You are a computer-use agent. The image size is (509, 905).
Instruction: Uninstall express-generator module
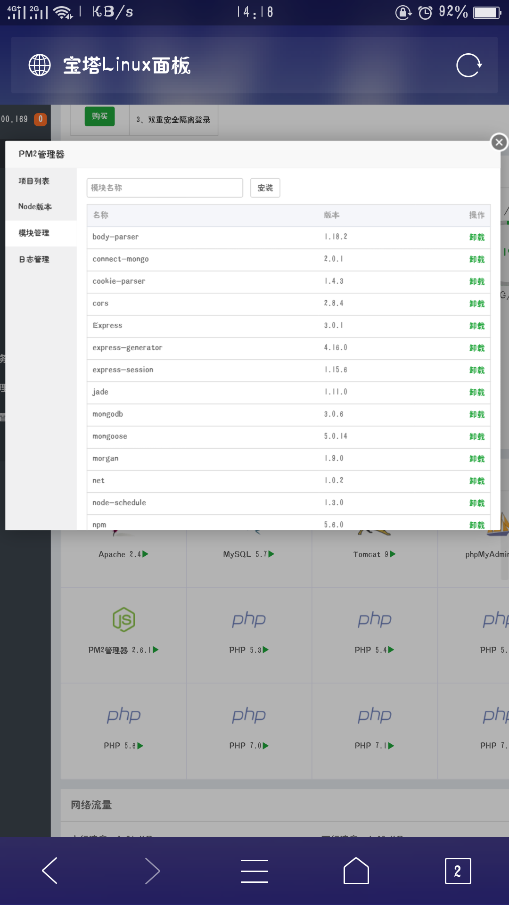pos(477,348)
